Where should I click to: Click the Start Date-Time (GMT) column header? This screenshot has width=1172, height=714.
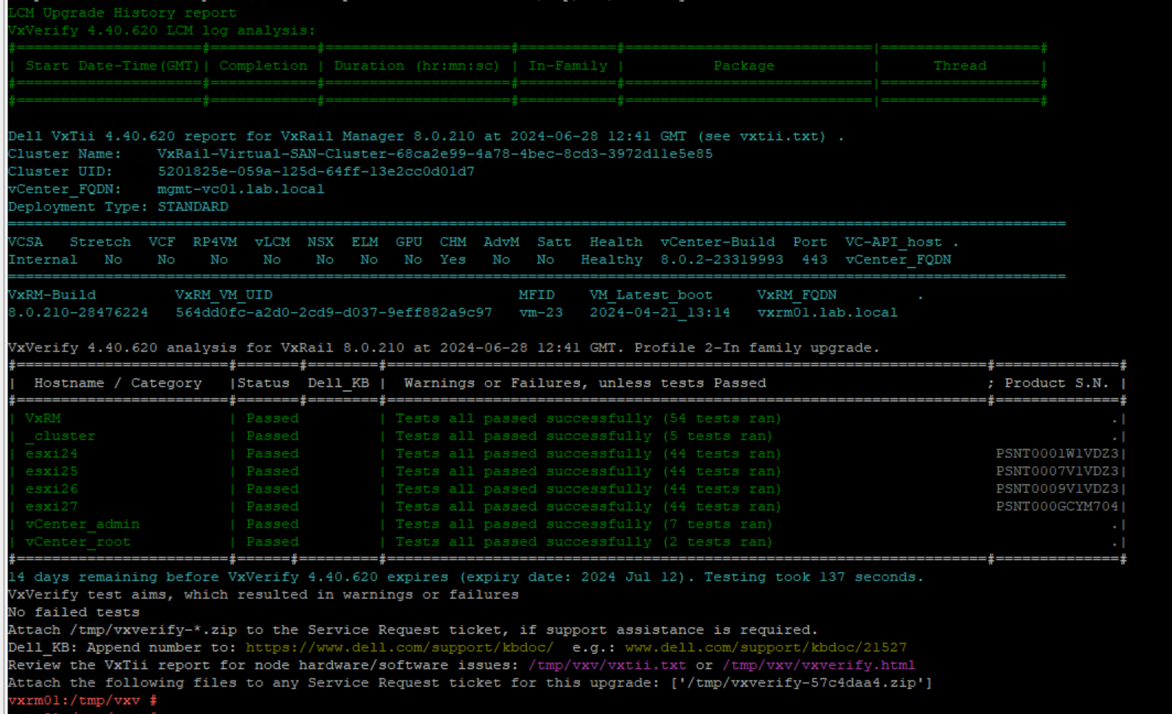(x=112, y=65)
